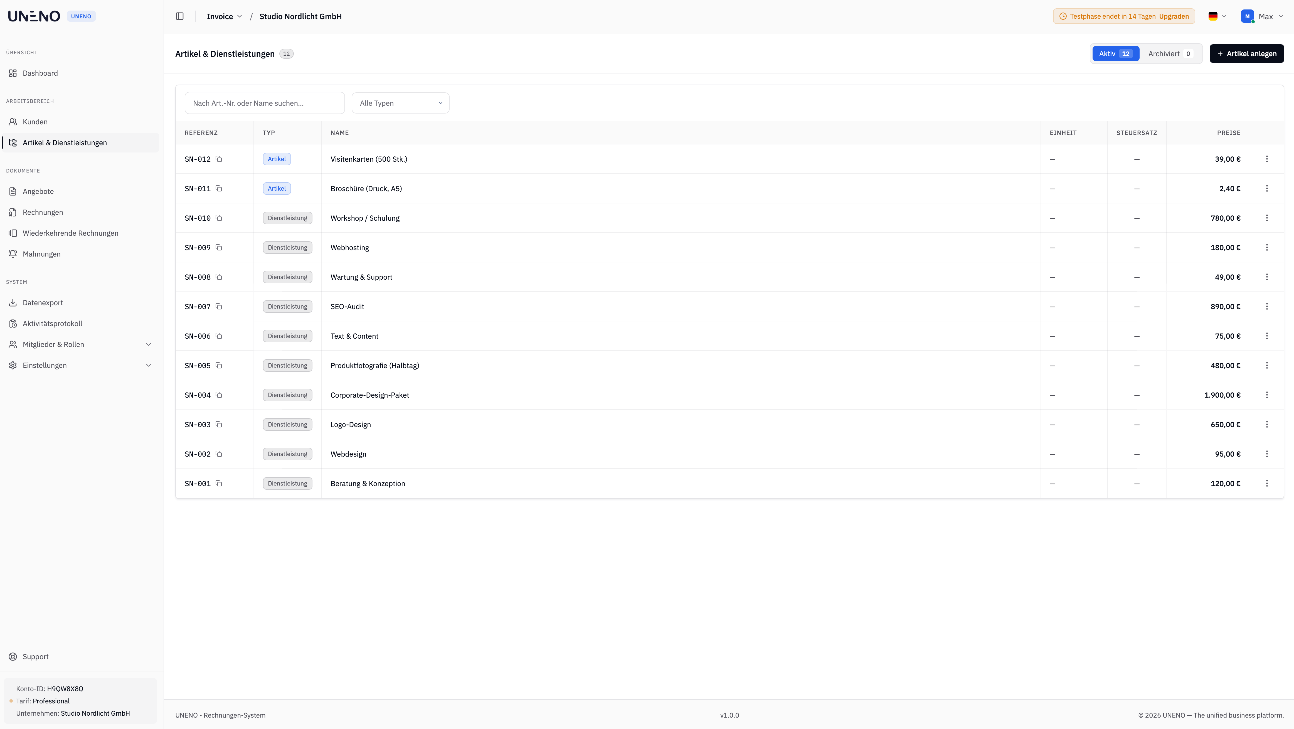Copy reference SN-010
This screenshot has width=1294, height=729.
tap(218, 218)
